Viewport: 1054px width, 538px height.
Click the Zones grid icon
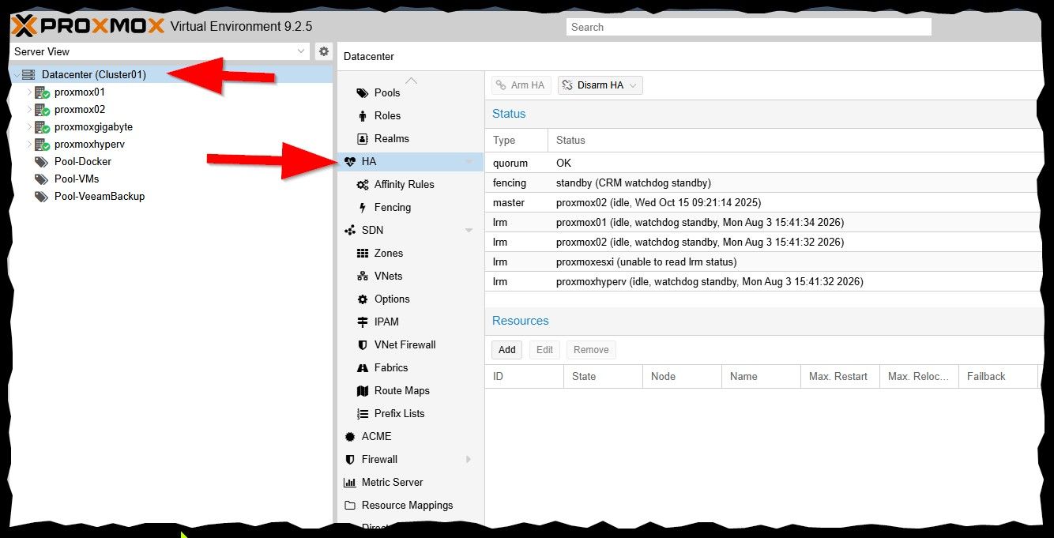click(363, 254)
